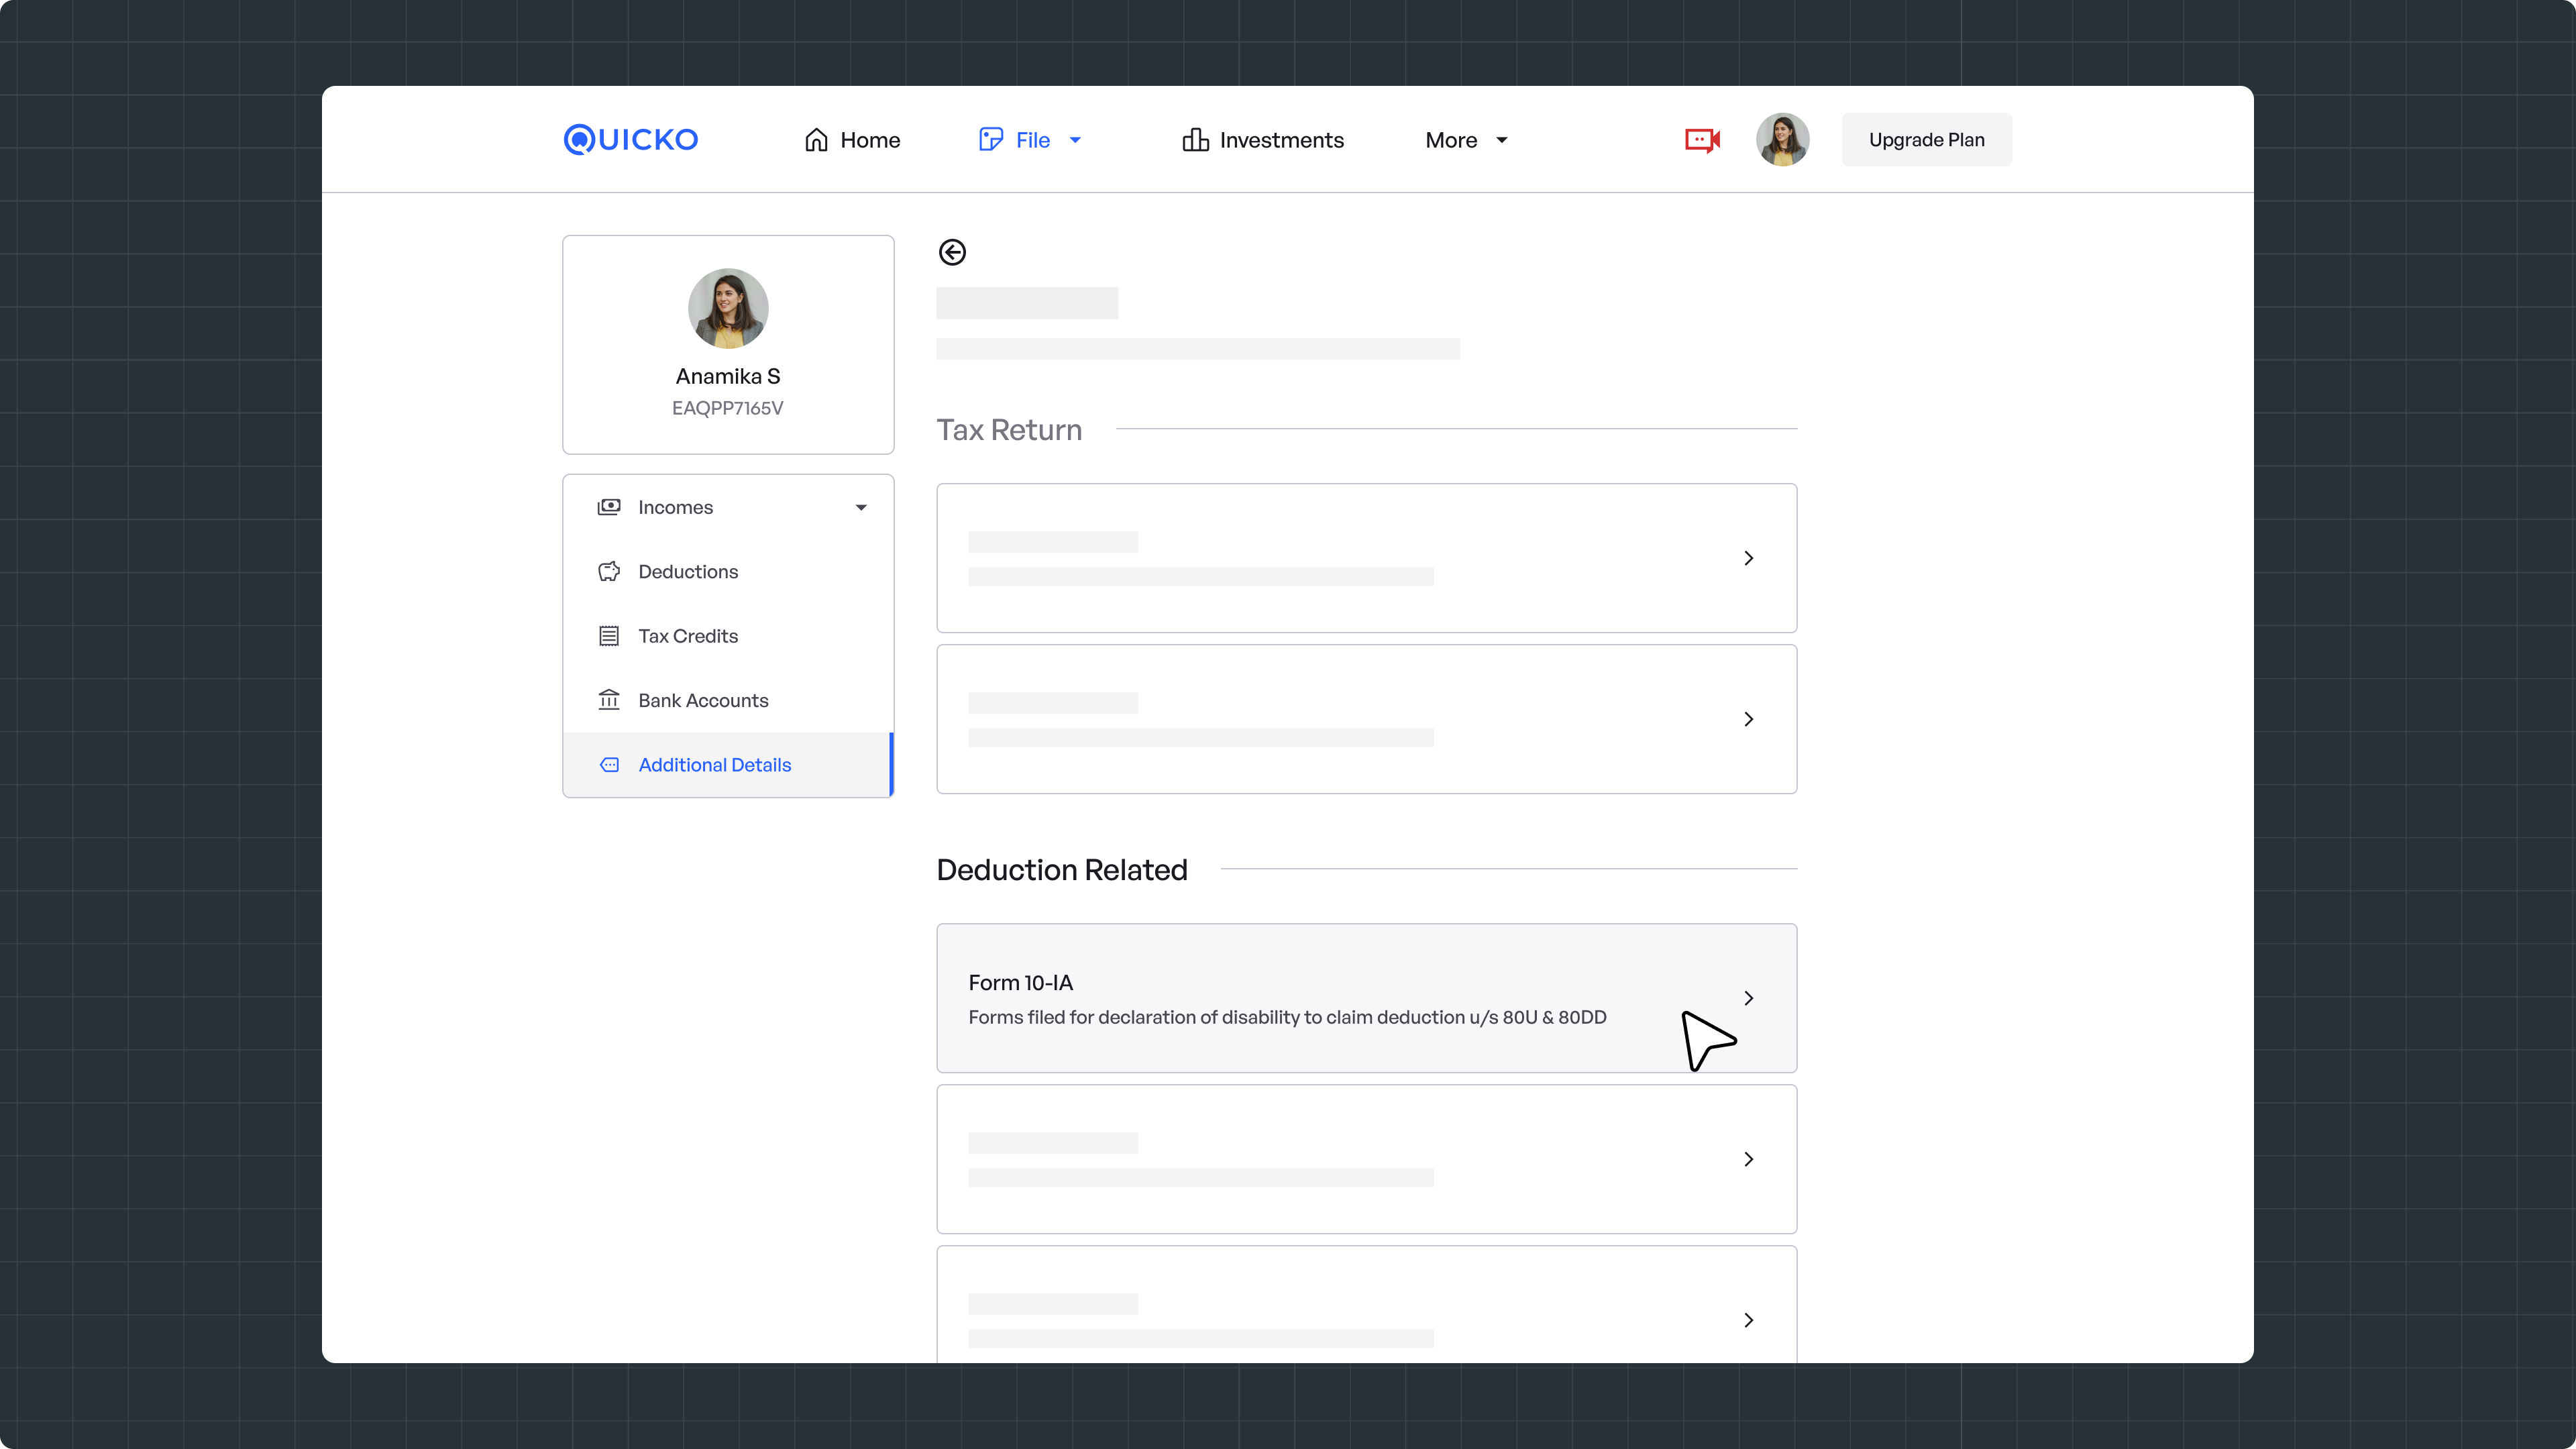
Task: Open the profile avatar in header
Action: 1782,140
